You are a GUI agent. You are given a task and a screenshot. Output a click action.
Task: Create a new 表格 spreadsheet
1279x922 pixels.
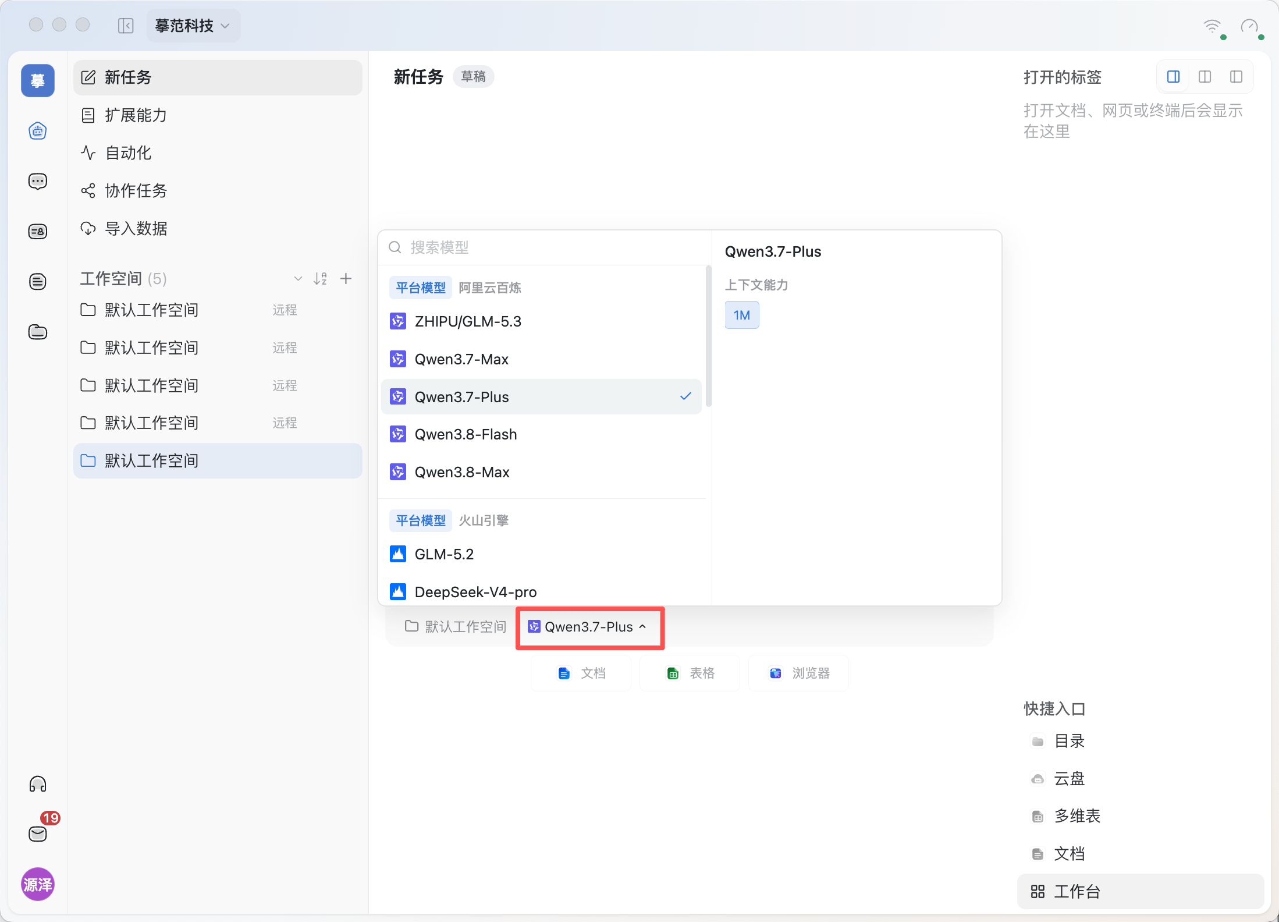pos(690,673)
